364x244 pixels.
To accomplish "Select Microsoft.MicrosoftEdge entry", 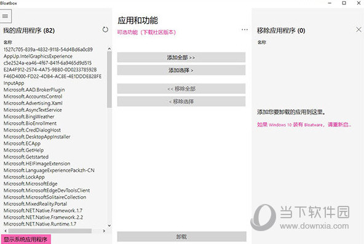I will click(30, 184).
